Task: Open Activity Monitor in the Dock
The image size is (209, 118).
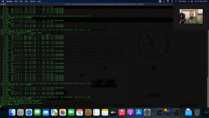Action: 159,112
